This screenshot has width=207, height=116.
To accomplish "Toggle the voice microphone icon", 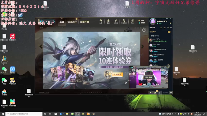I will pos(160,93).
